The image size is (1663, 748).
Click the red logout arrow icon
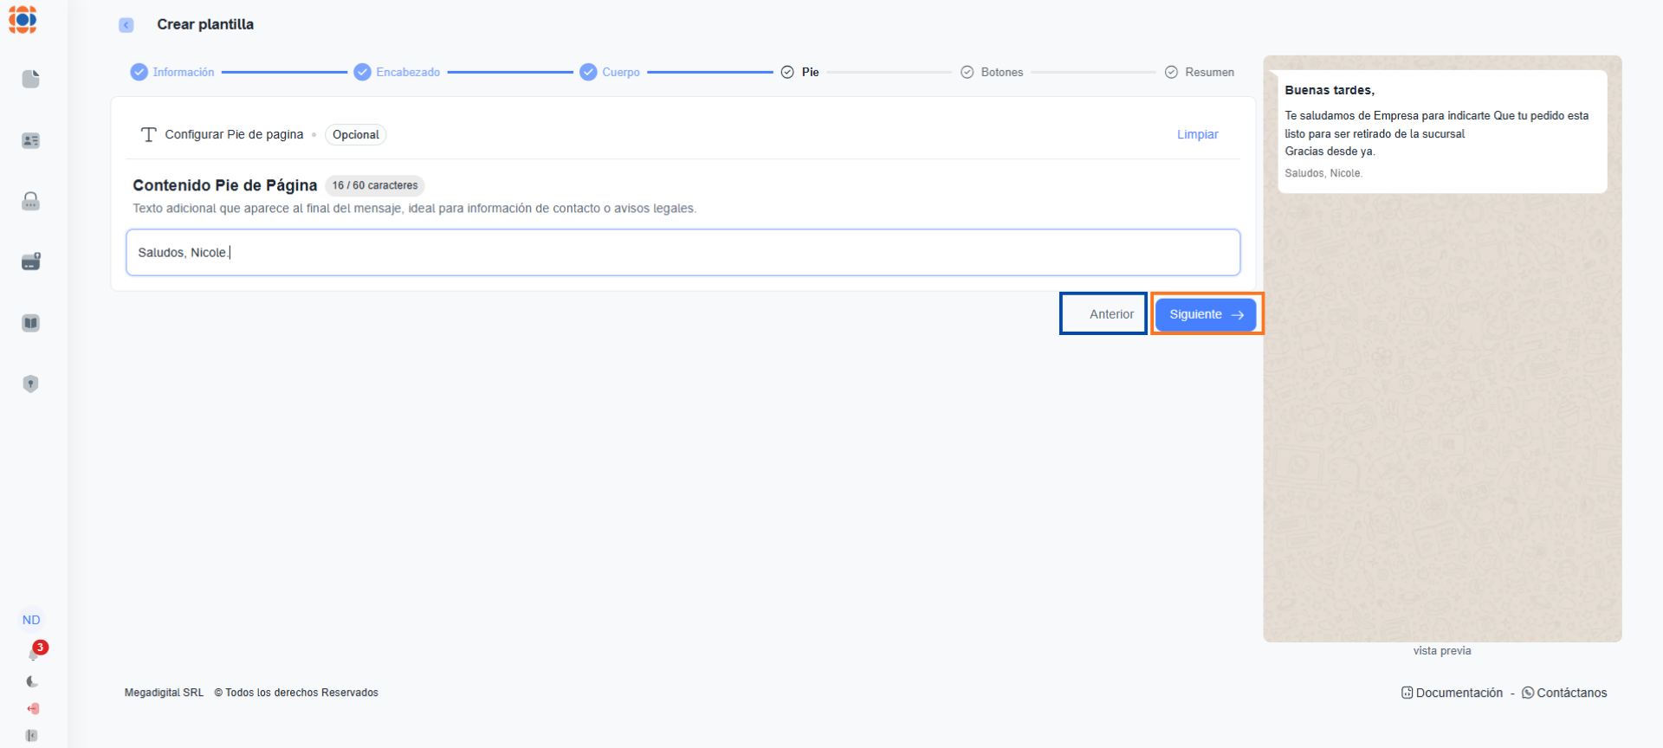33,708
